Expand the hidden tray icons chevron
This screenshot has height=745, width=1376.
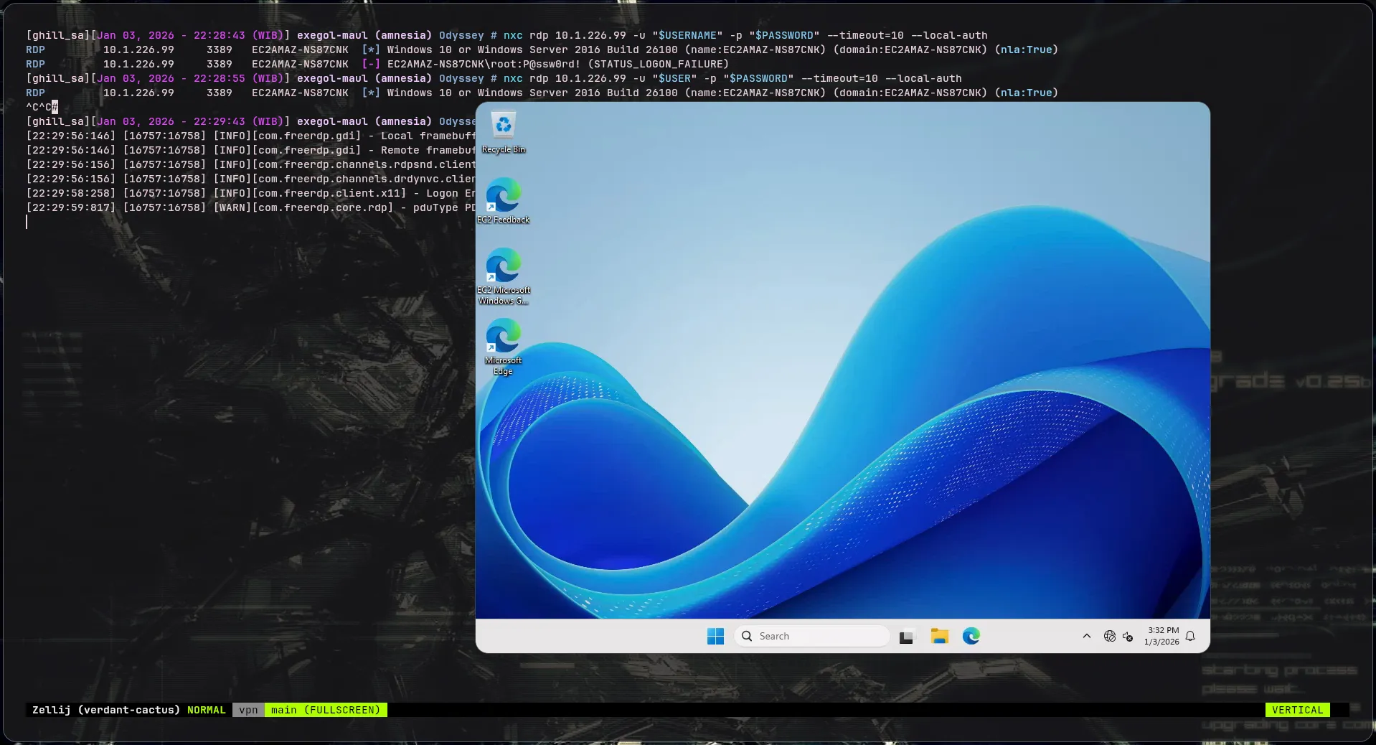tap(1087, 637)
